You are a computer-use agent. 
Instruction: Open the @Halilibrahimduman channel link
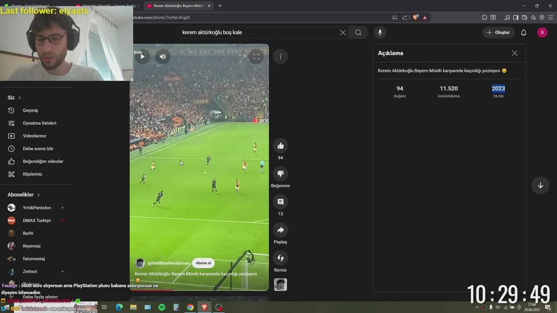168,263
